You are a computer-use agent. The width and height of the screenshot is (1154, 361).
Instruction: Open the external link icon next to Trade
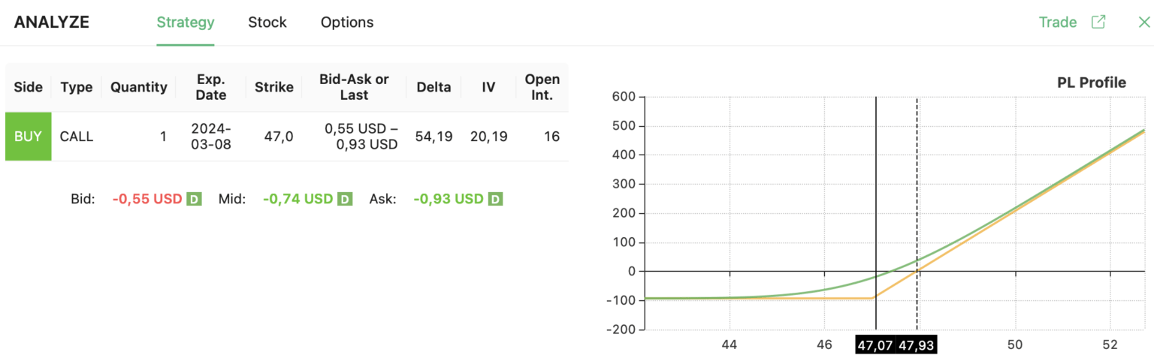click(x=1098, y=22)
